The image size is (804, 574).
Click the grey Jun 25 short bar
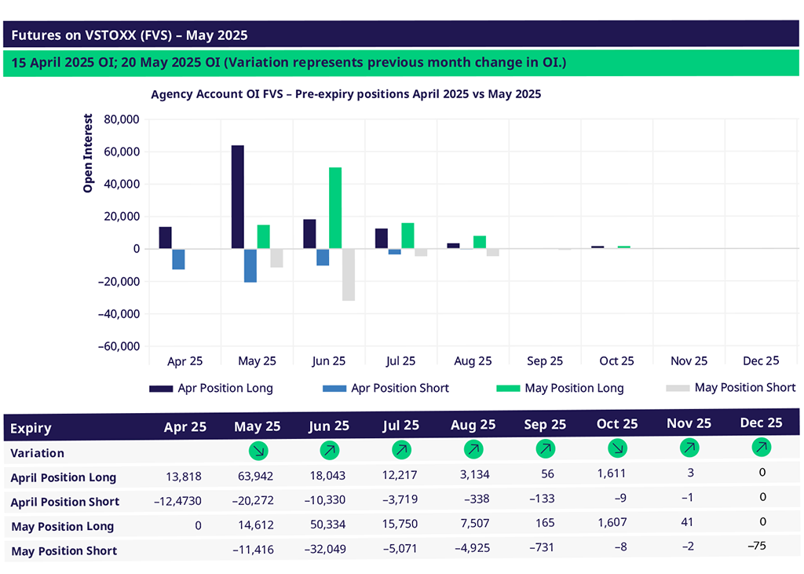(x=348, y=275)
